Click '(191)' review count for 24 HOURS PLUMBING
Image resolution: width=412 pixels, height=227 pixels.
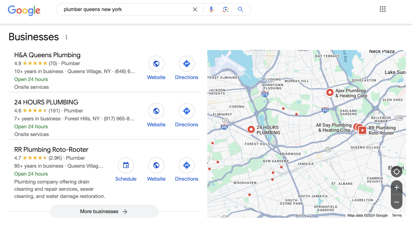point(54,111)
